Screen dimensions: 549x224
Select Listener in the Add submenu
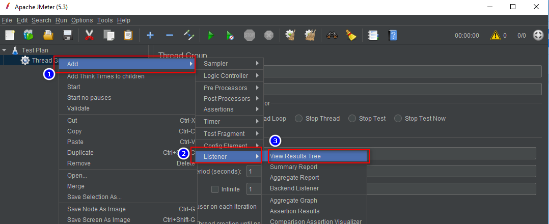point(229,156)
